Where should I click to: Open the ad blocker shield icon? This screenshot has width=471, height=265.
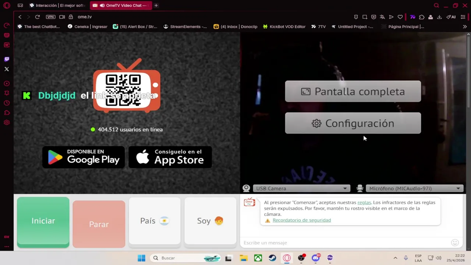coord(373,17)
